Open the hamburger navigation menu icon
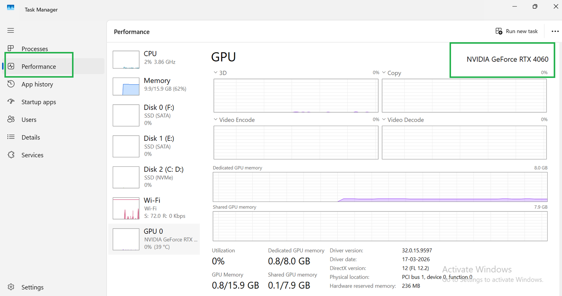562x296 pixels. click(11, 31)
